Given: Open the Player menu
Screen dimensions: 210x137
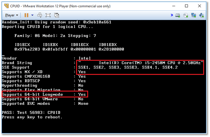Looking at the screenshot, I should coord(12,15).
